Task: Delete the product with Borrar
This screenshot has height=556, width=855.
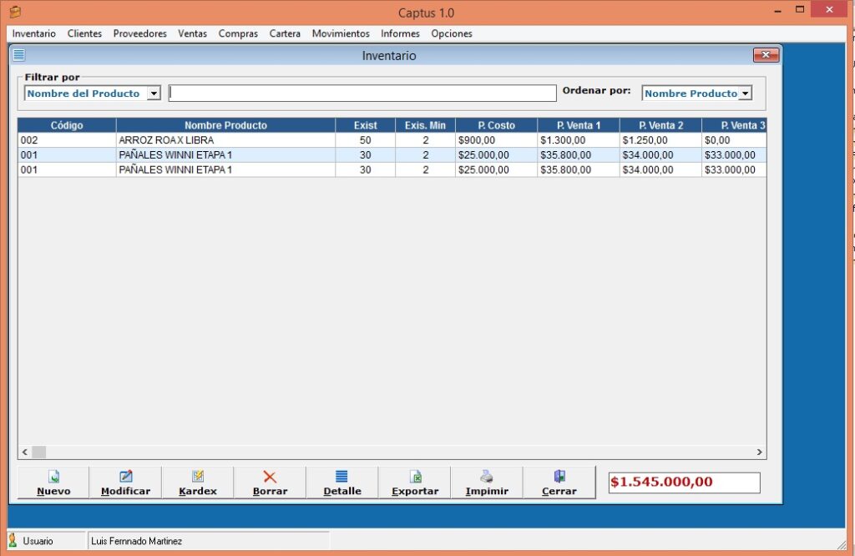Action: (x=270, y=483)
